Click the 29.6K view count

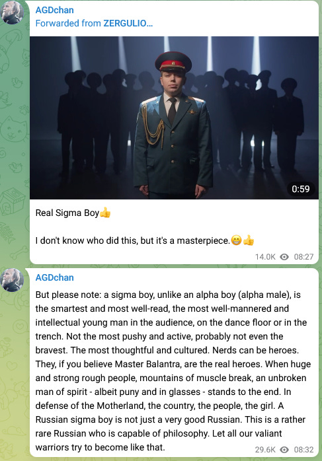tap(265, 450)
